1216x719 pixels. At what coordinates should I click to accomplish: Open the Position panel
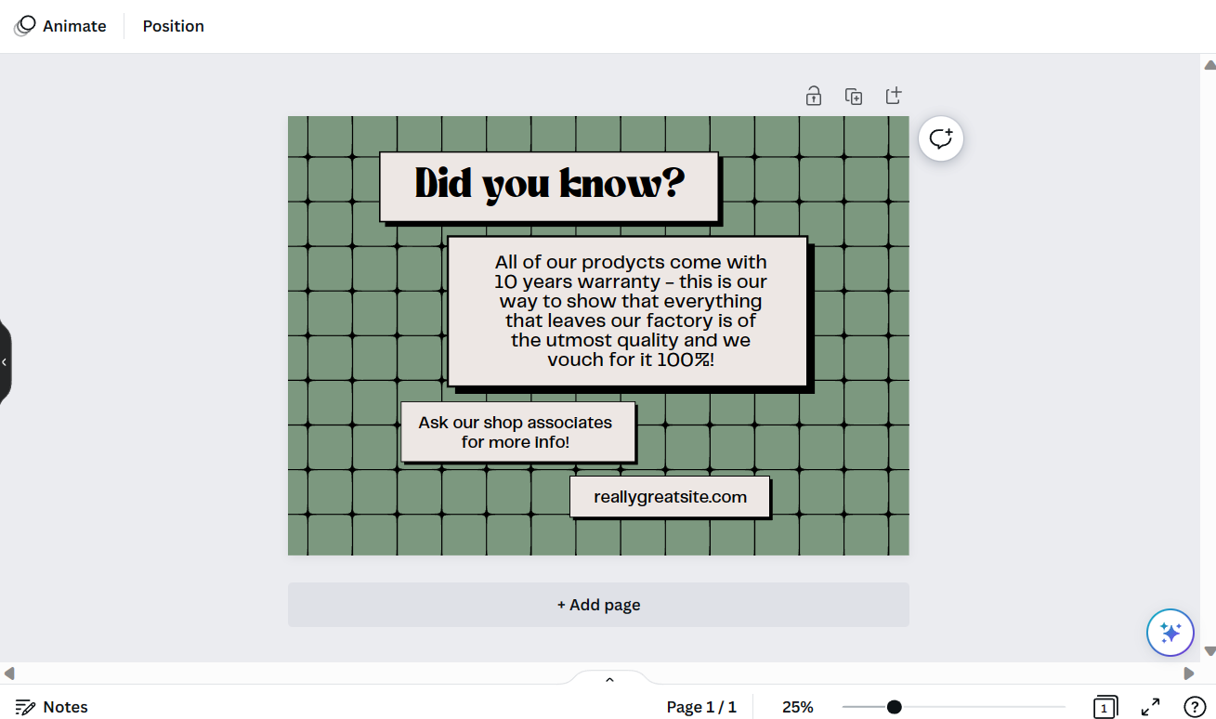[x=173, y=26]
